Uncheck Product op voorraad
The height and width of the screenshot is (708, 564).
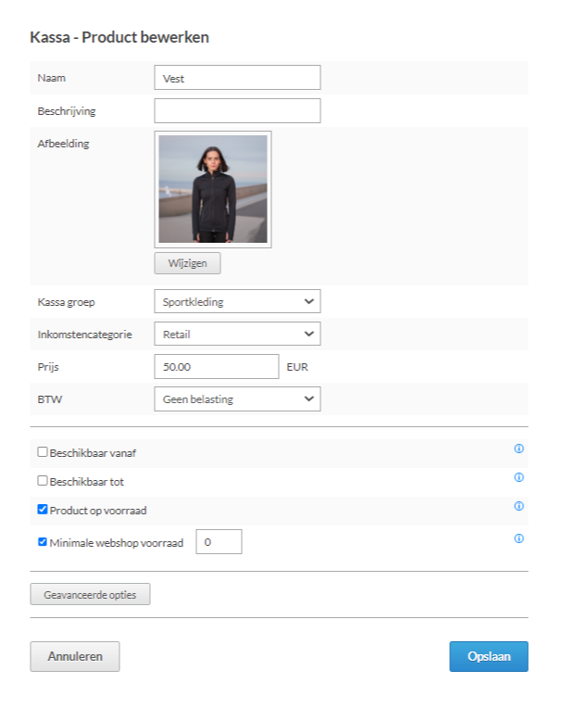coord(43,510)
